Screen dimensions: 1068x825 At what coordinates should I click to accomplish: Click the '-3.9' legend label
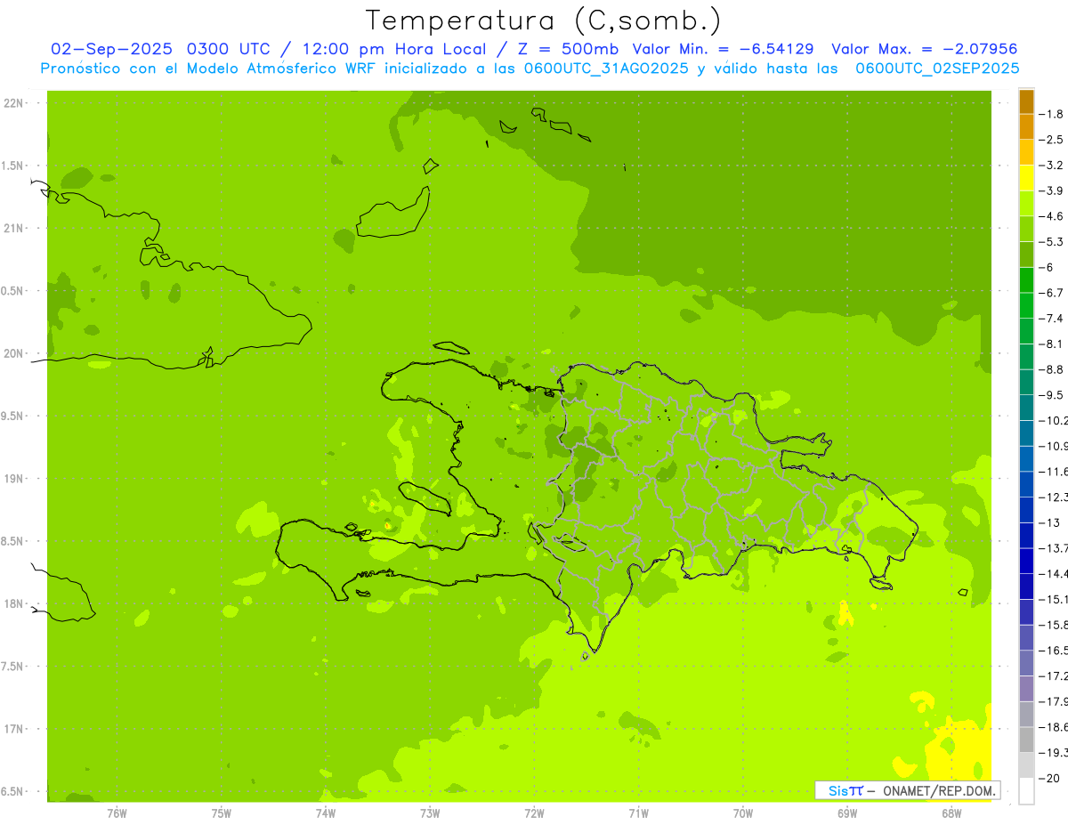click(1051, 190)
